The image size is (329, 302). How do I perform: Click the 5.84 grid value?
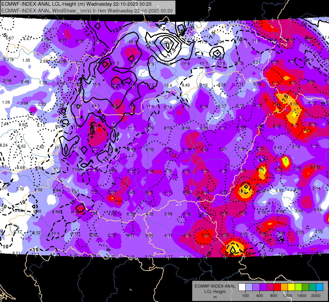tap(257, 84)
